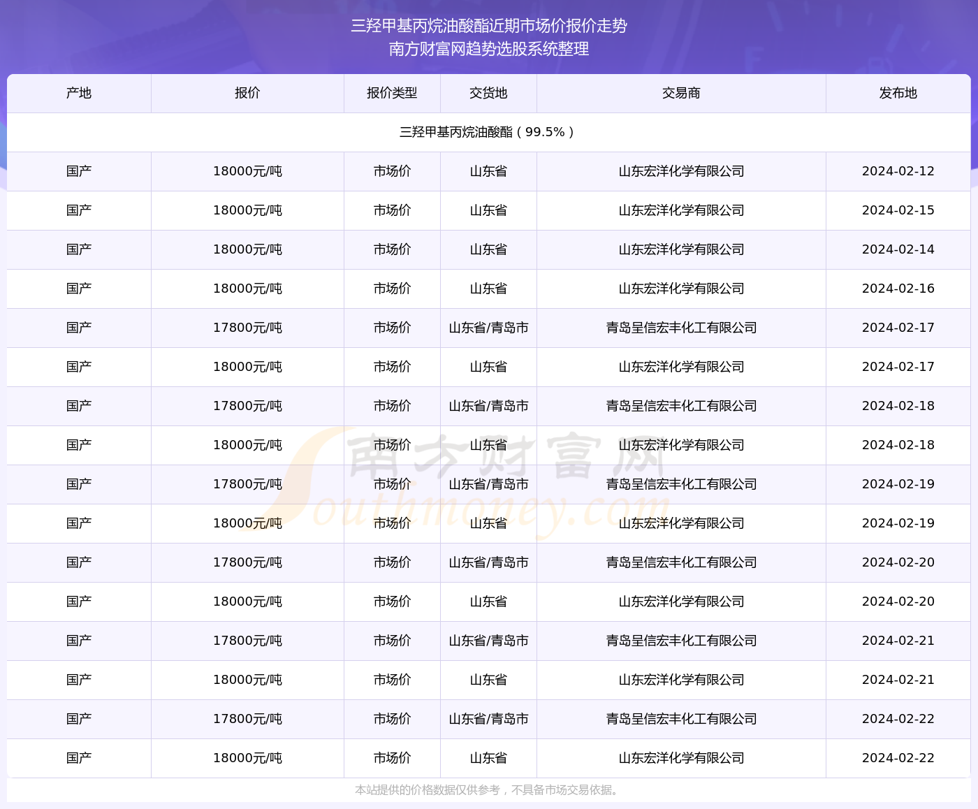The width and height of the screenshot is (978, 809).
Task: Click 青岛呈信宏丰化工有限公司 in the 2024-02-22 row
Action: [681, 719]
